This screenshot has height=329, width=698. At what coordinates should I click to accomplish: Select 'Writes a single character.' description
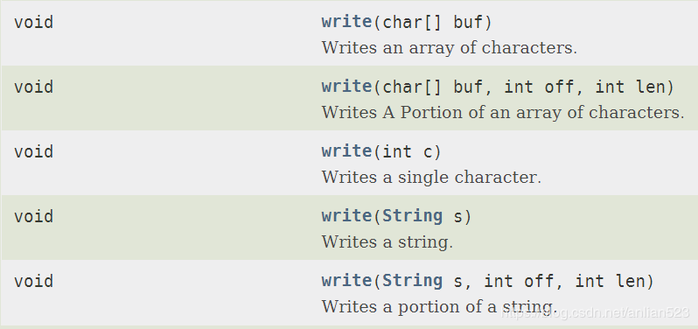[431, 178]
